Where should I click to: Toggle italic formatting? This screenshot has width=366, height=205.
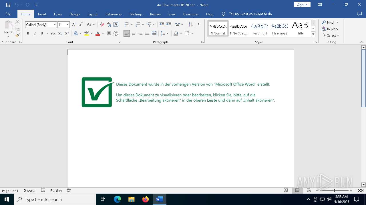click(35, 33)
